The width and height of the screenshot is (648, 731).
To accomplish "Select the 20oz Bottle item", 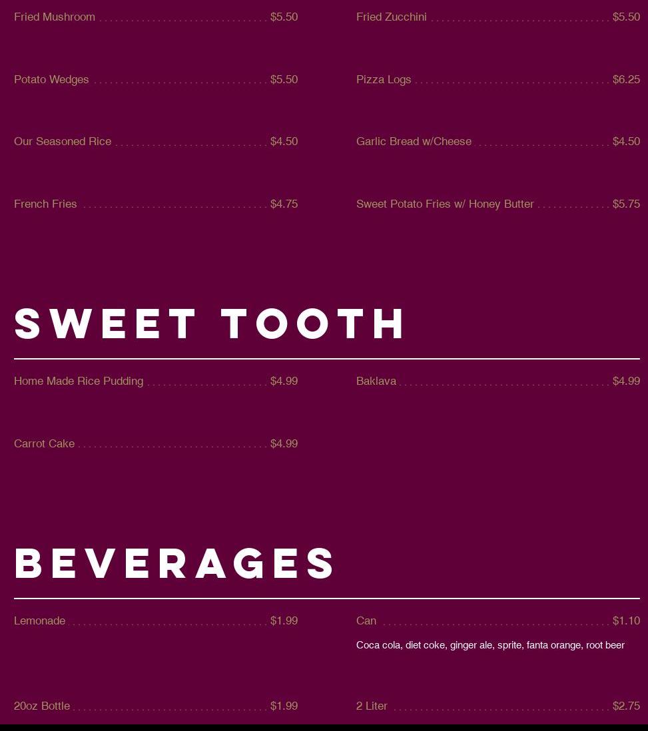I will click(x=42, y=706).
